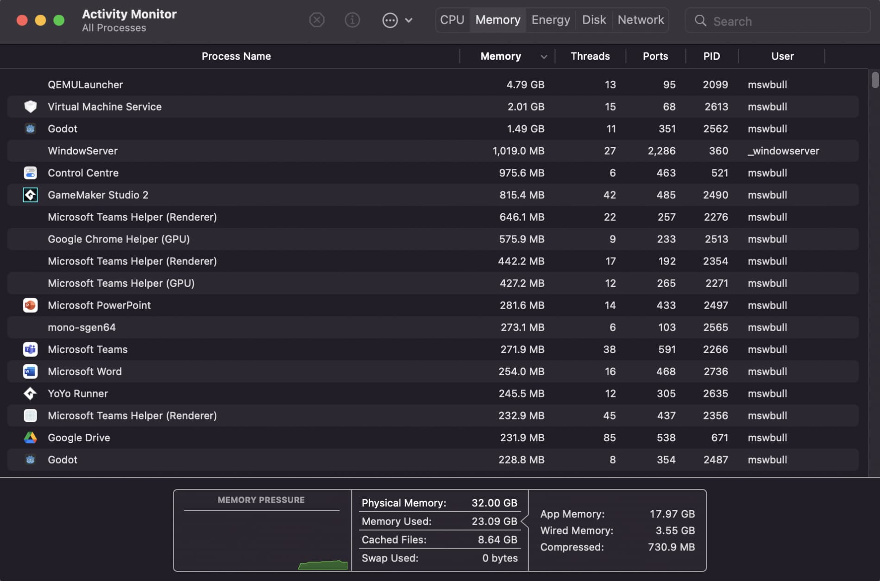The width and height of the screenshot is (880, 581).
Task: Select Microsoft Teams Helper (Renderer) 646.1 MB row
Action: coord(433,217)
